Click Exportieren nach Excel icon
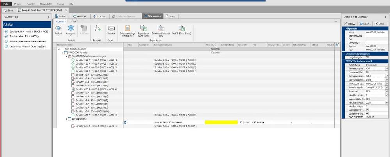The width and height of the screenshot is (390, 157). [143, 28]
